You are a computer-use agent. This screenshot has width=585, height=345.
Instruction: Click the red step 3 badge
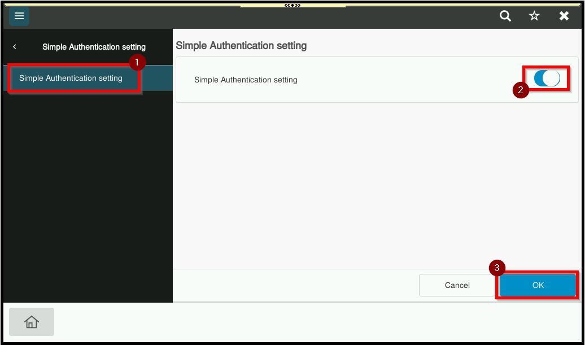(497, 268)
